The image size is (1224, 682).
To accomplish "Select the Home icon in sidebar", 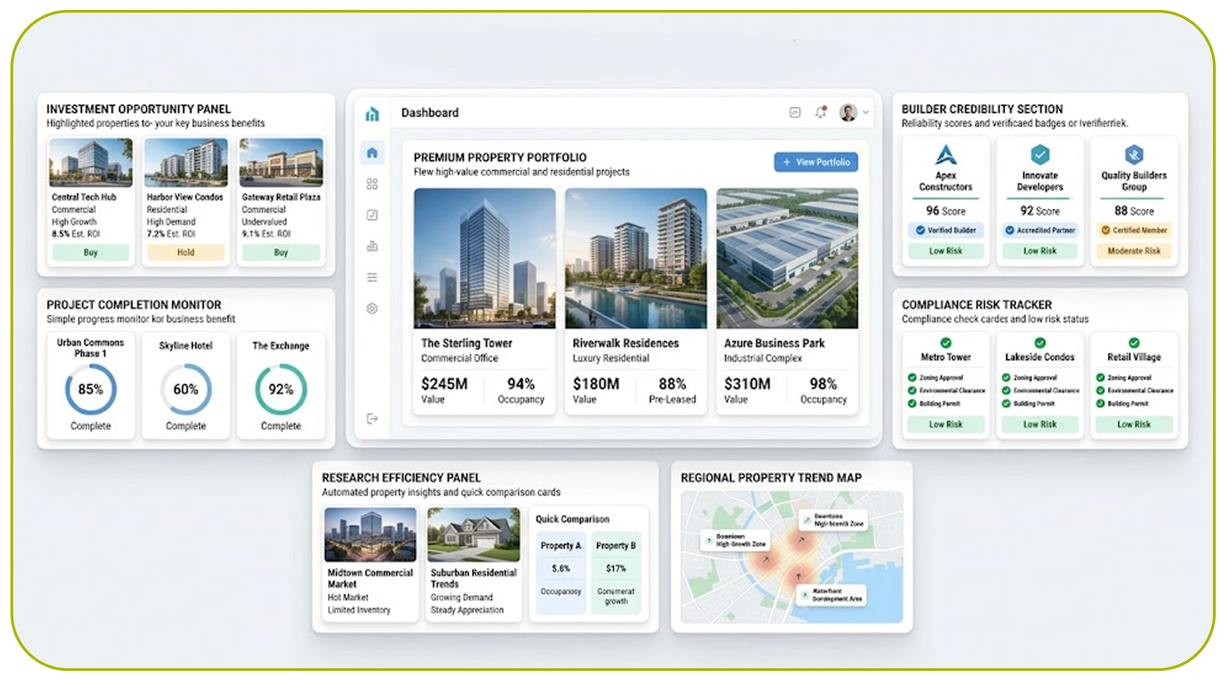I will pos(372,152).
